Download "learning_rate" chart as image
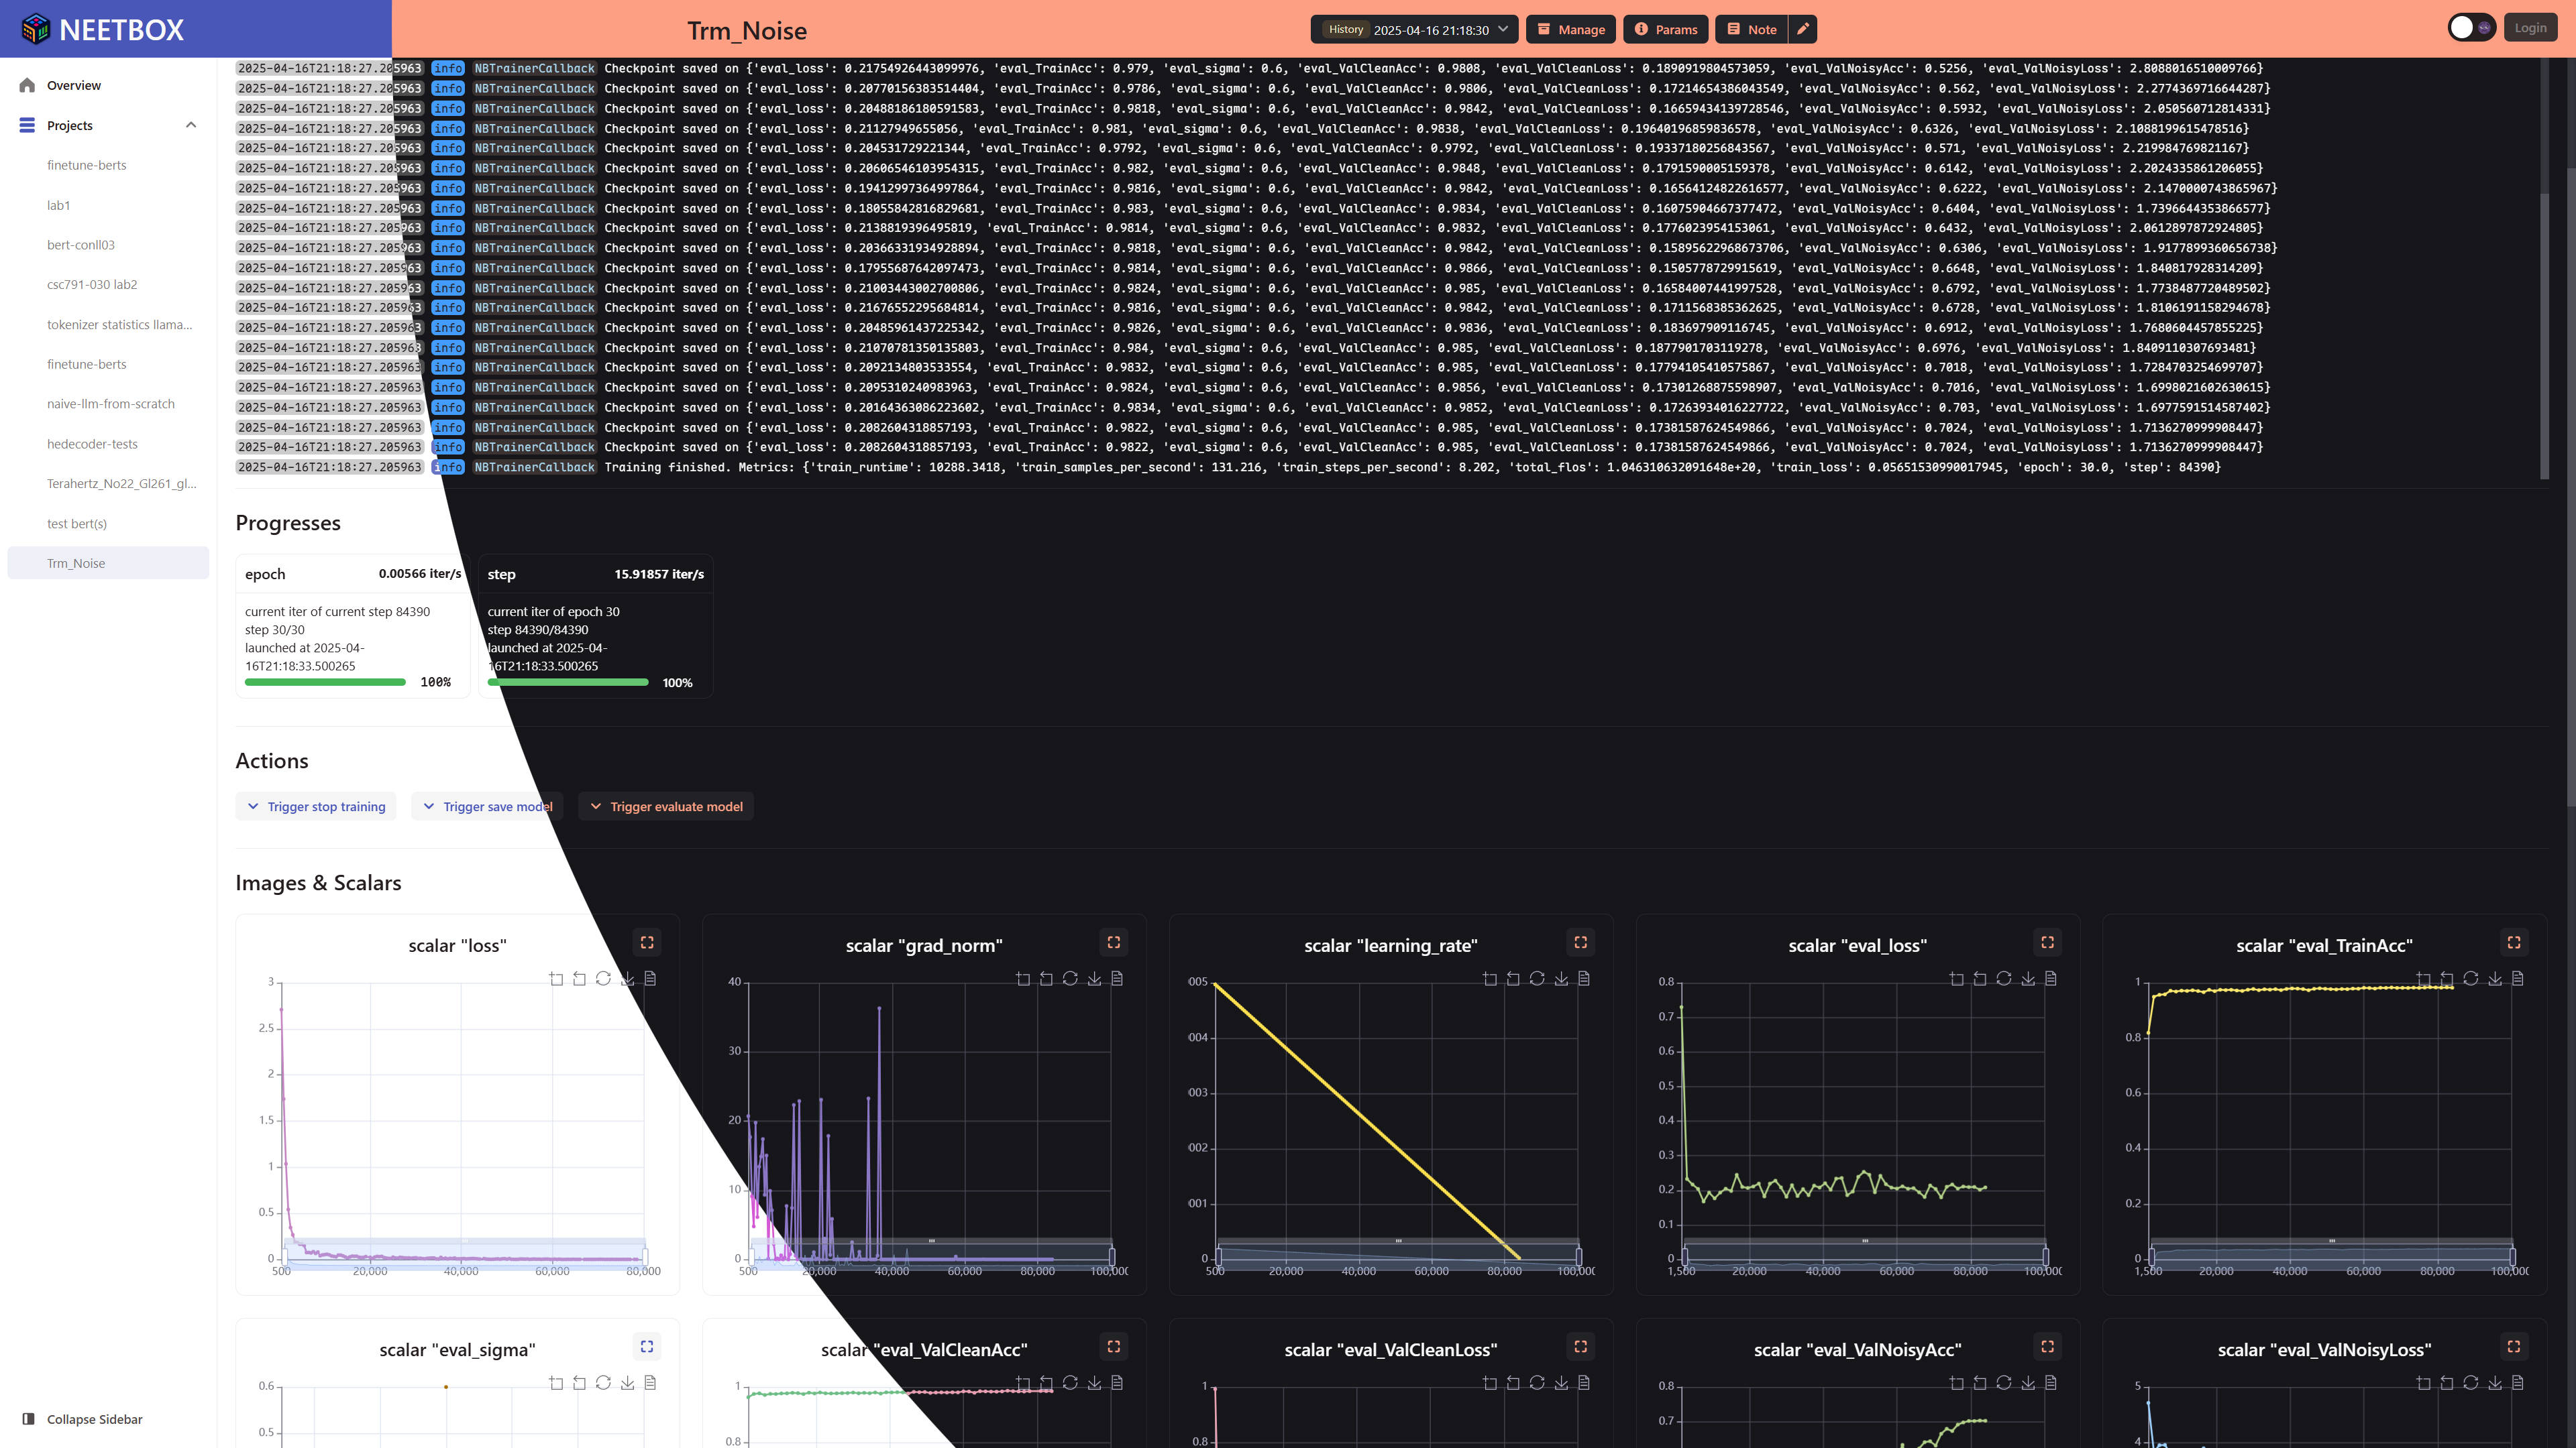Image resolution: width=2576 pixels, height=1448 pixels. coord(1561,978)
